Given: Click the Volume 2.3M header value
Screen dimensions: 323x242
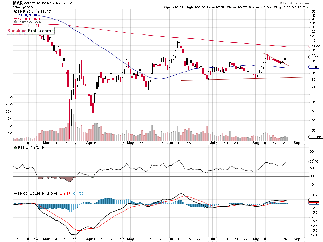Looking at the screenshot, I should coord(260,7).
